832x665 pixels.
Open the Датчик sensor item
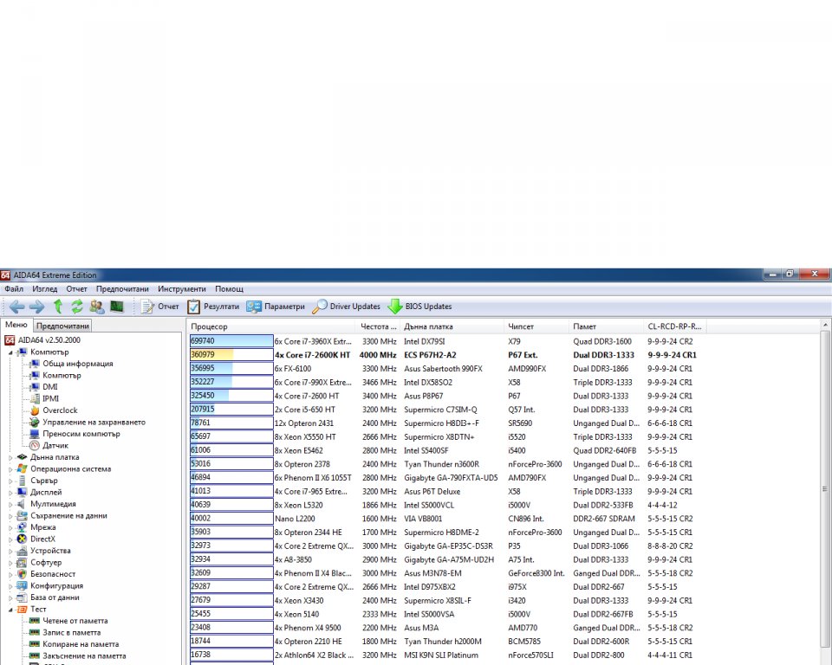tap(55, 445)
